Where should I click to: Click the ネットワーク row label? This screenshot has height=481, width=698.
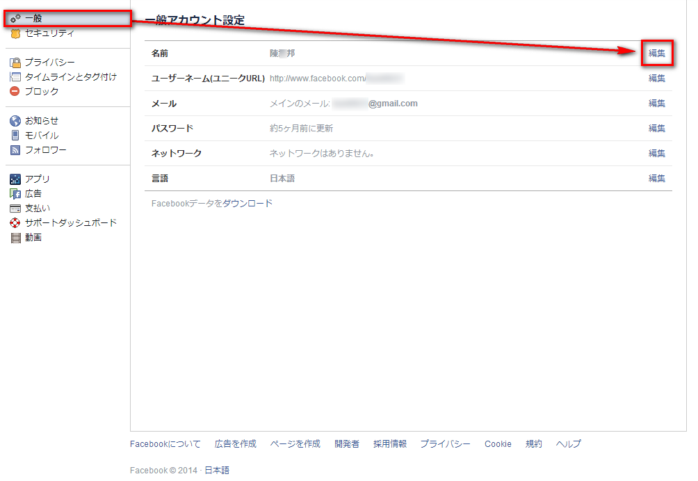[x=177, y=153]
